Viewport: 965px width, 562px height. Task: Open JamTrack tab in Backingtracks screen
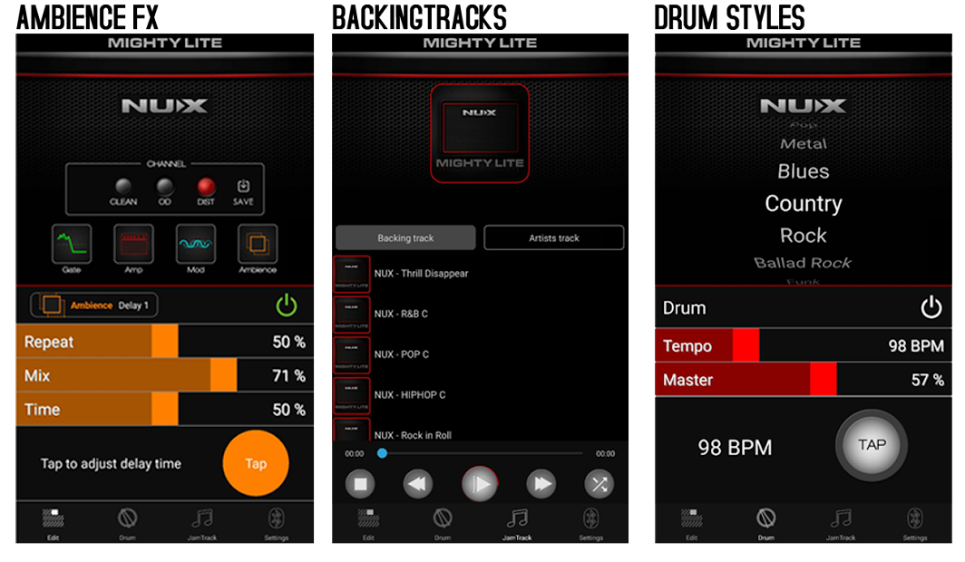[517, 524]
